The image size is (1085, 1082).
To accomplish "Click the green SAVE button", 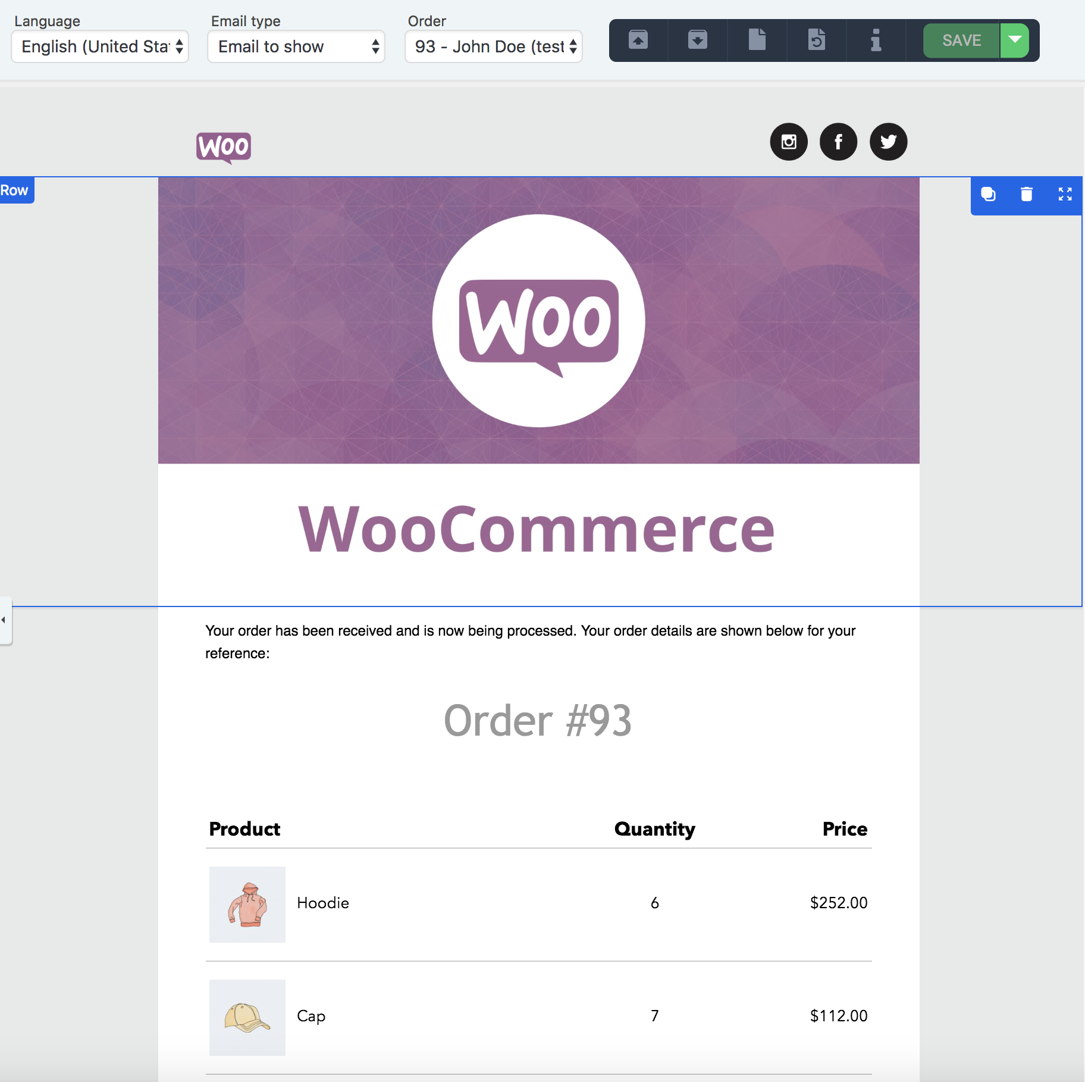I will (x=962, y=40).
